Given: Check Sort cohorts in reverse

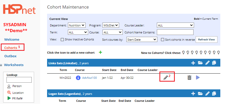Looking at the screenshot, I should [x=162, y=40].
